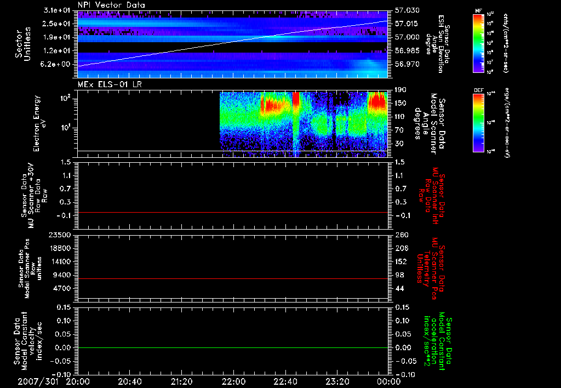Image resolution: width=561 pixels, height=388 pixels.
Task: Click the '206' telemetry tick value
Action: tap(401, 248)
